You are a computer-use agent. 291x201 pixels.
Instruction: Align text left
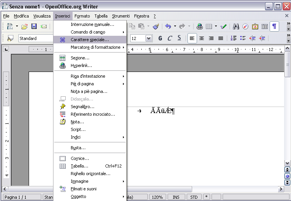coord(192,38)
